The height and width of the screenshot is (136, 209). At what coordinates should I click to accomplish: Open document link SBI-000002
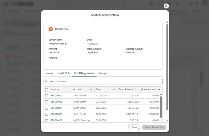click(x=56, y=96)
